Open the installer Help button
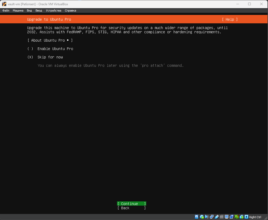 pos(230,19)
